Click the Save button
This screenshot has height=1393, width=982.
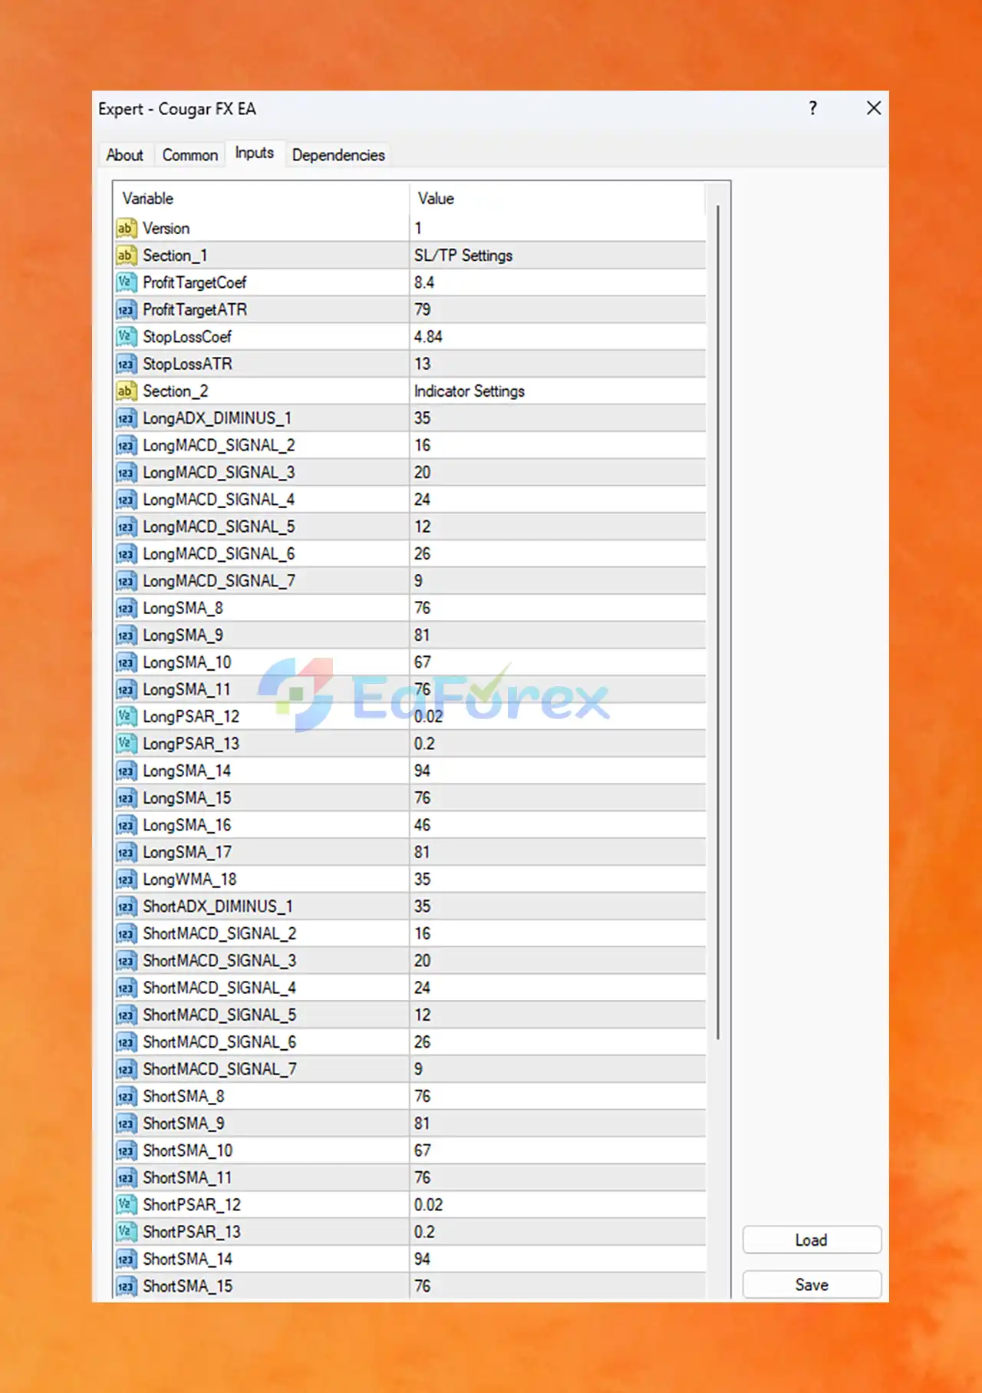coord(812,1285)
